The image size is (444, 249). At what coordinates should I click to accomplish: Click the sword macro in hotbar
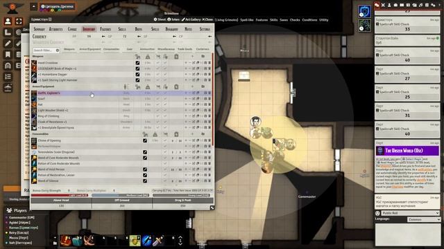[158, 241]
